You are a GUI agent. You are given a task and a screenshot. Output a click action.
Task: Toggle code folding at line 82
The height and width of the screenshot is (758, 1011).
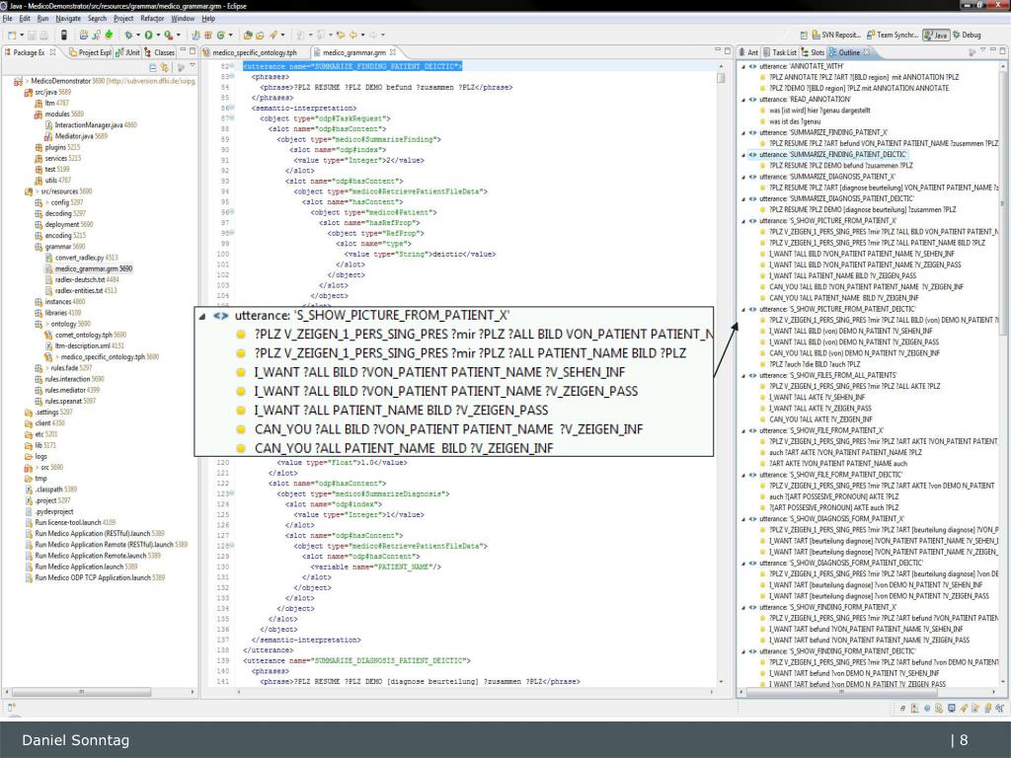coord(232,66)
